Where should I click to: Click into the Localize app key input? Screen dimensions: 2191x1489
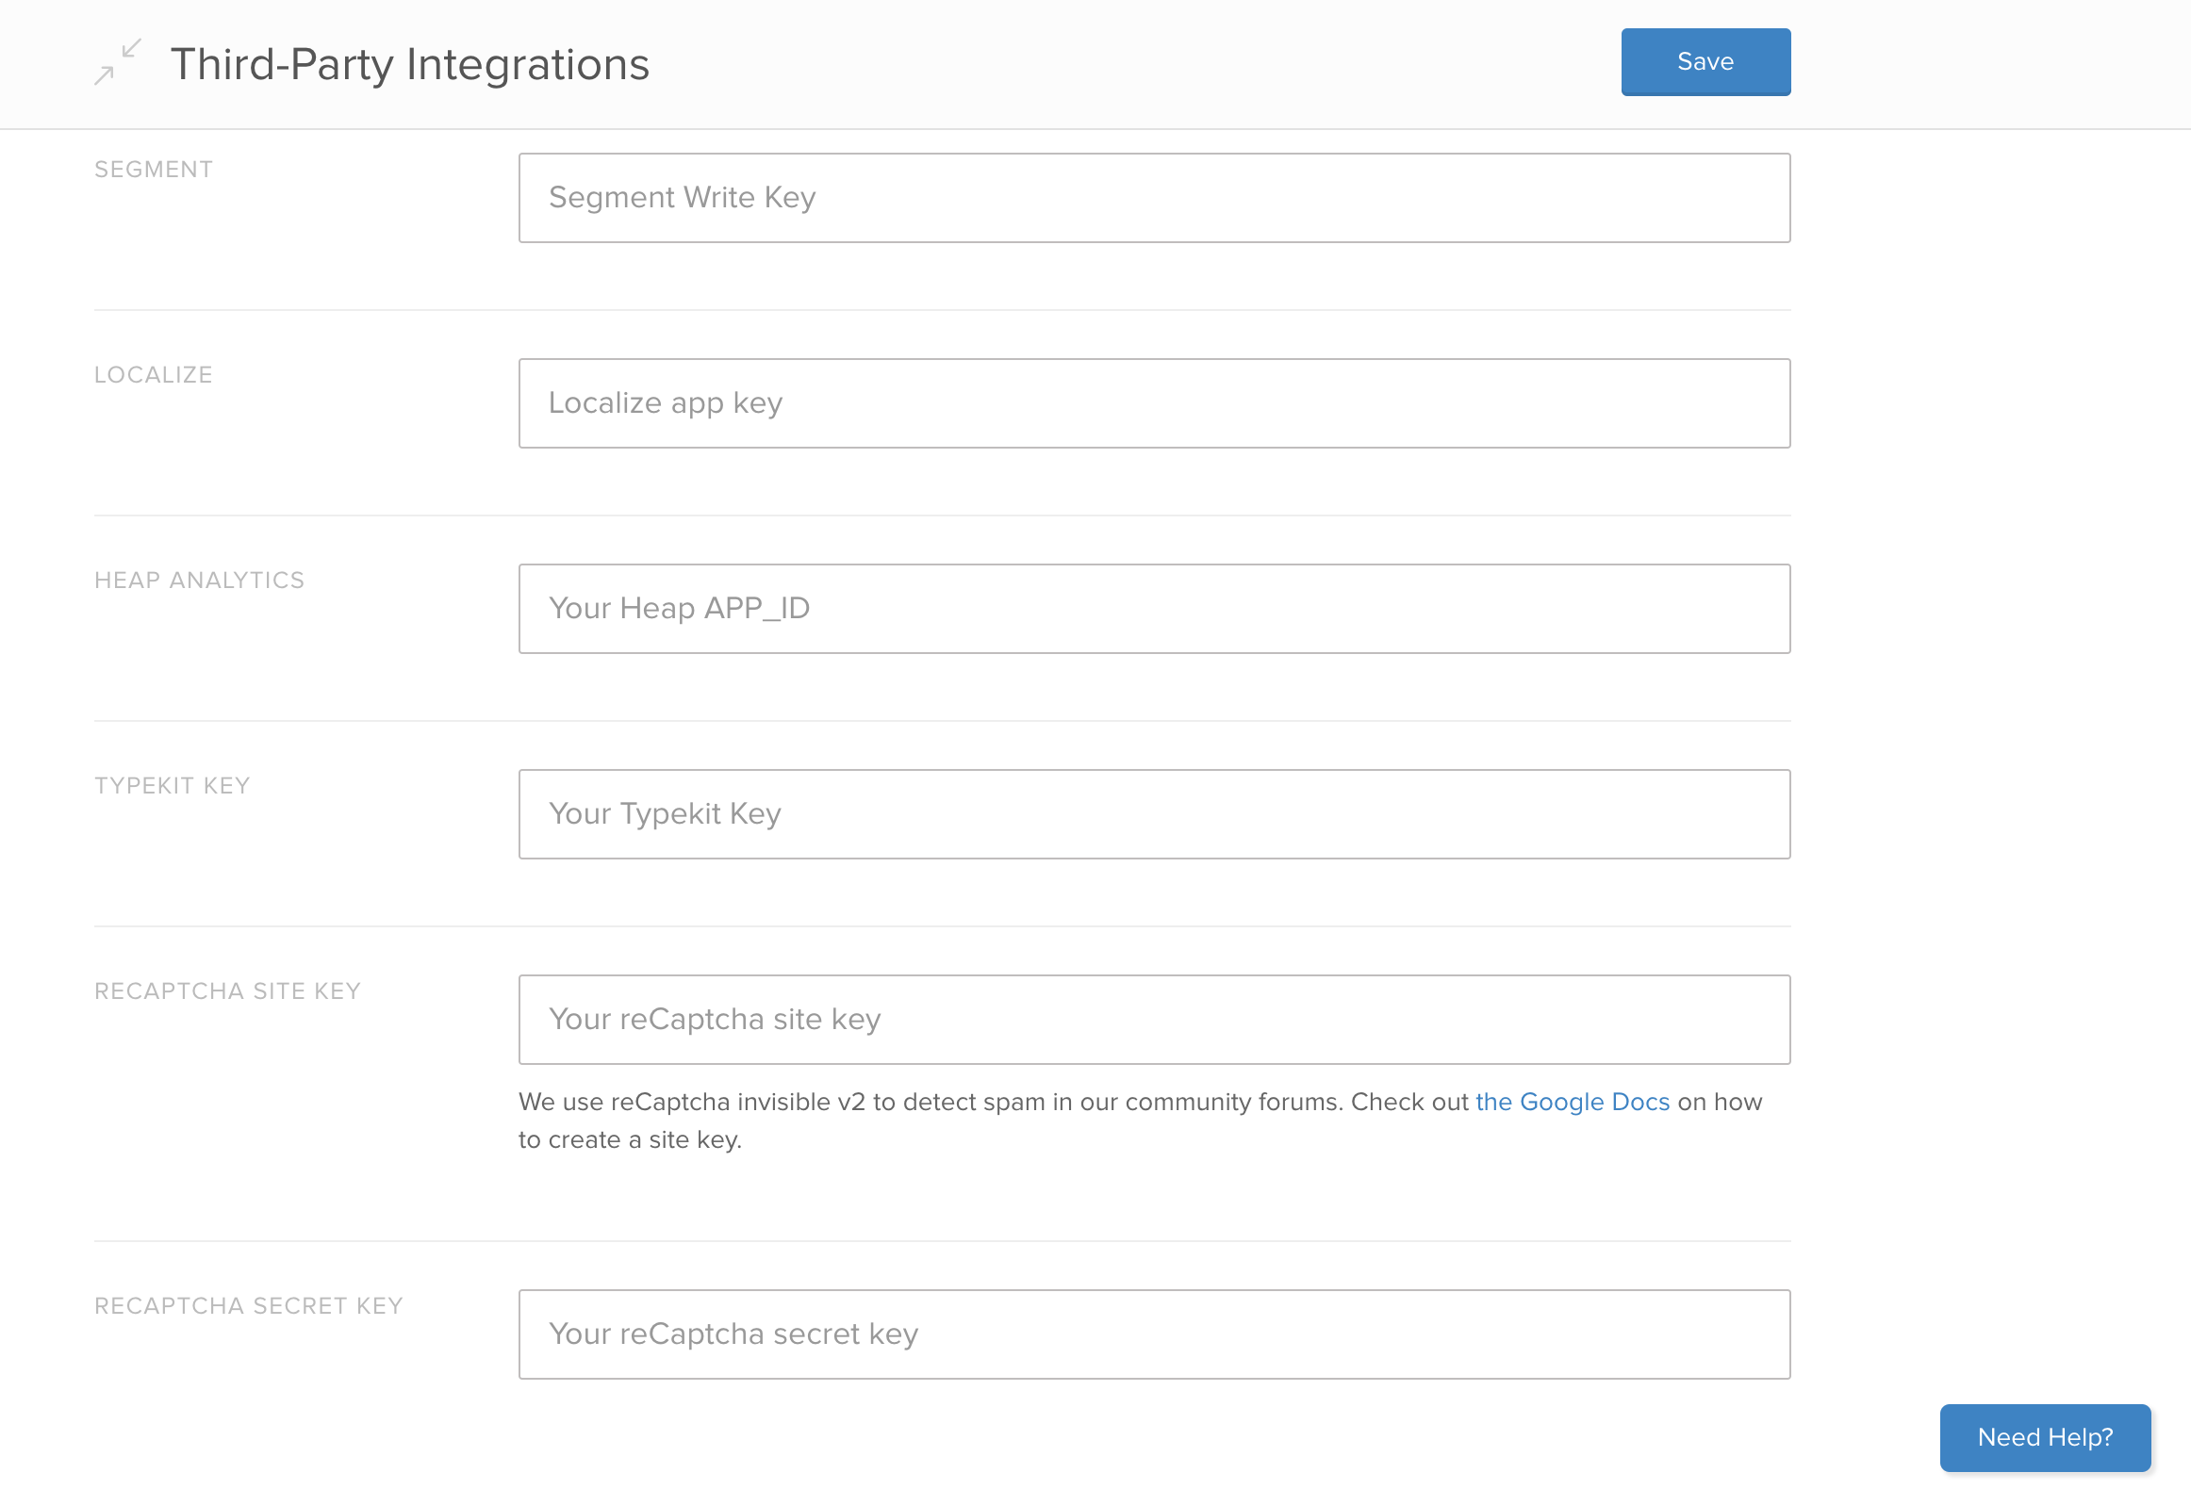click(1153, 403)
